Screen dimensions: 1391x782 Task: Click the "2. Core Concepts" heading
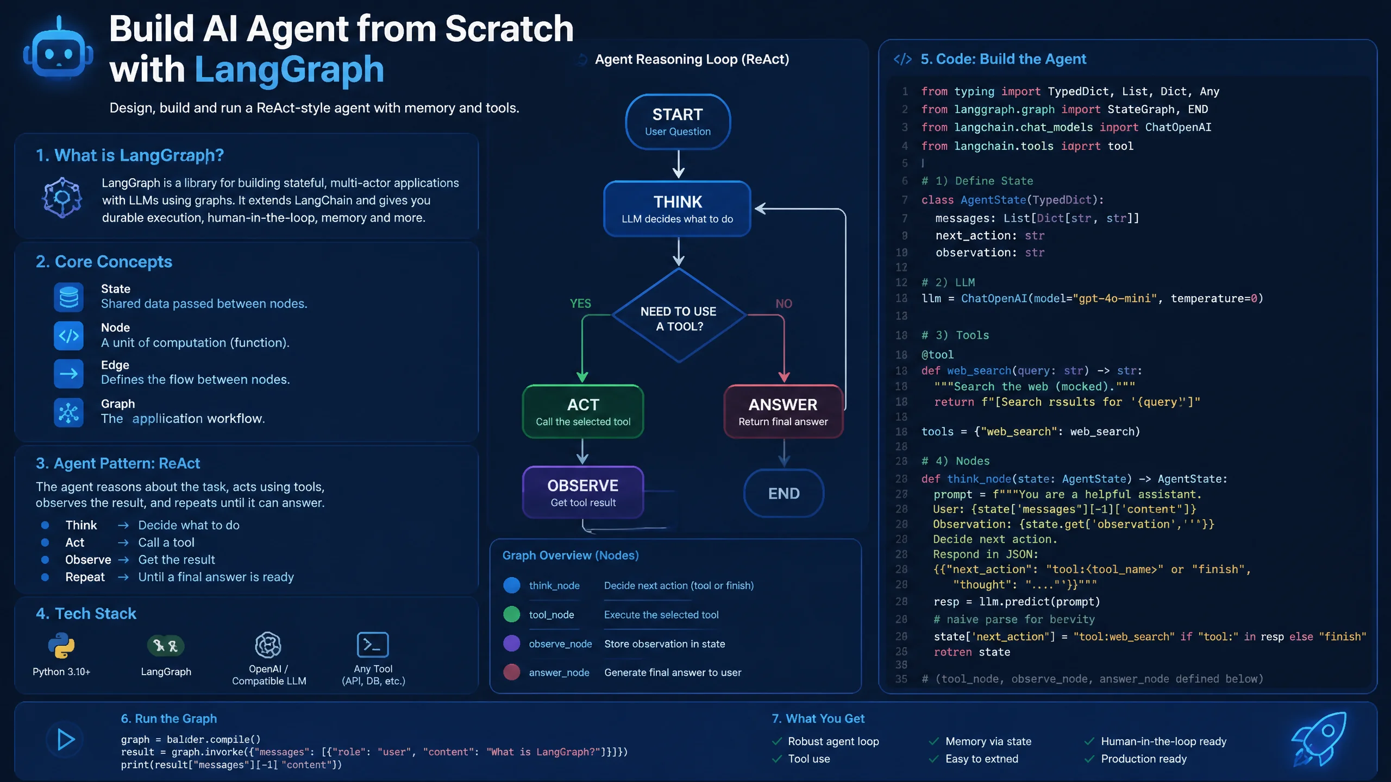click(104, 262)
